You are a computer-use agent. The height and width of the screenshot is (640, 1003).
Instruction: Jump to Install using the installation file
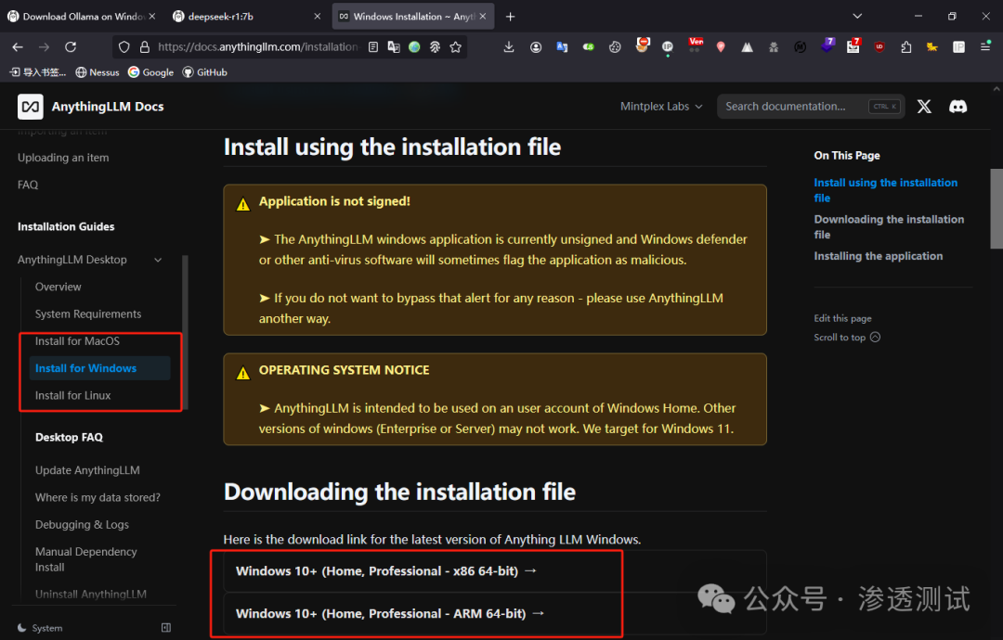885,190
